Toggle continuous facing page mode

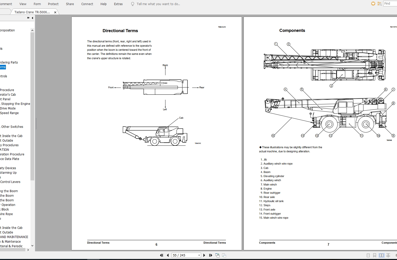[388, 255]
